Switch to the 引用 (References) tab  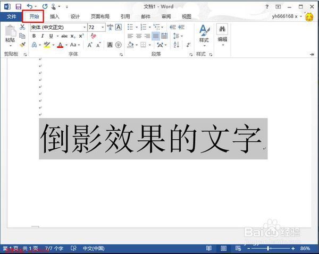pyautogui.click(x=125, y=16)
